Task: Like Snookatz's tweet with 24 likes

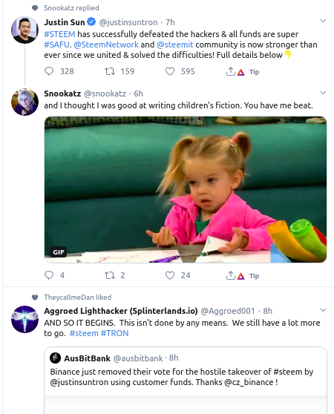Action: tap(170, 275)
